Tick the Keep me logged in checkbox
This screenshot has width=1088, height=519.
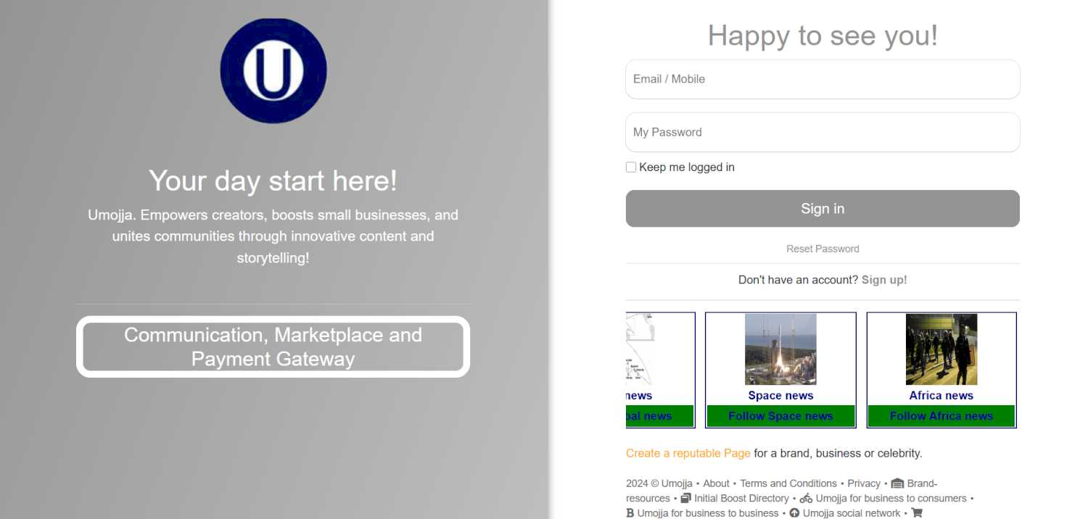631,167
